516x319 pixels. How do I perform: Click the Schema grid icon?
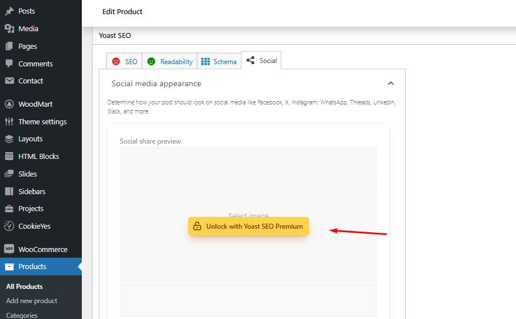(205, 61)
